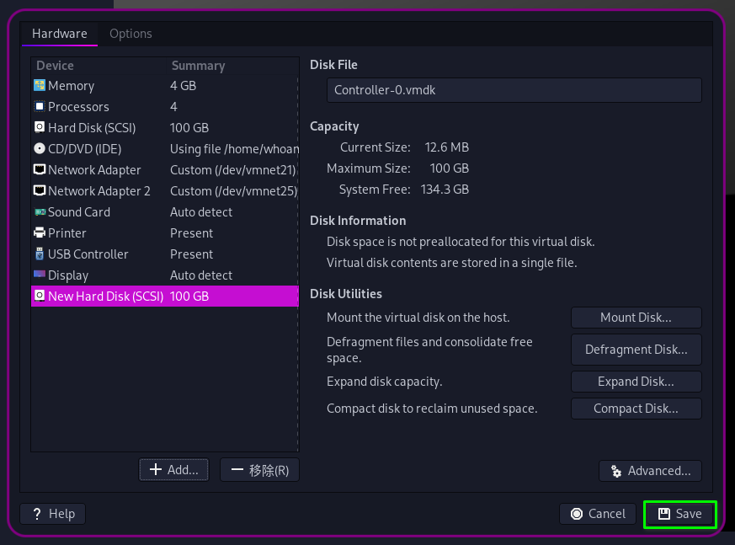Click the Mount Disk button
Screen dimensions: 735x545
(636, 318)
